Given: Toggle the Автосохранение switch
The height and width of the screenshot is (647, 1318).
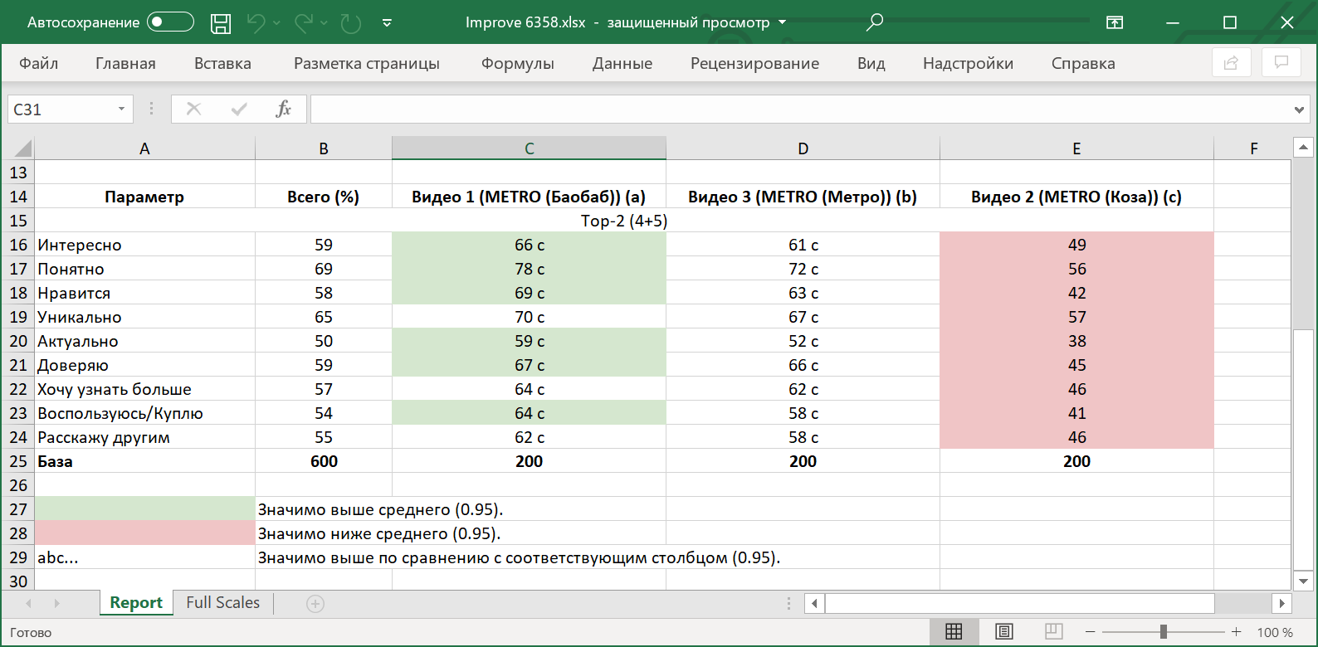Looking at the screenshot, I should [170, 22].
